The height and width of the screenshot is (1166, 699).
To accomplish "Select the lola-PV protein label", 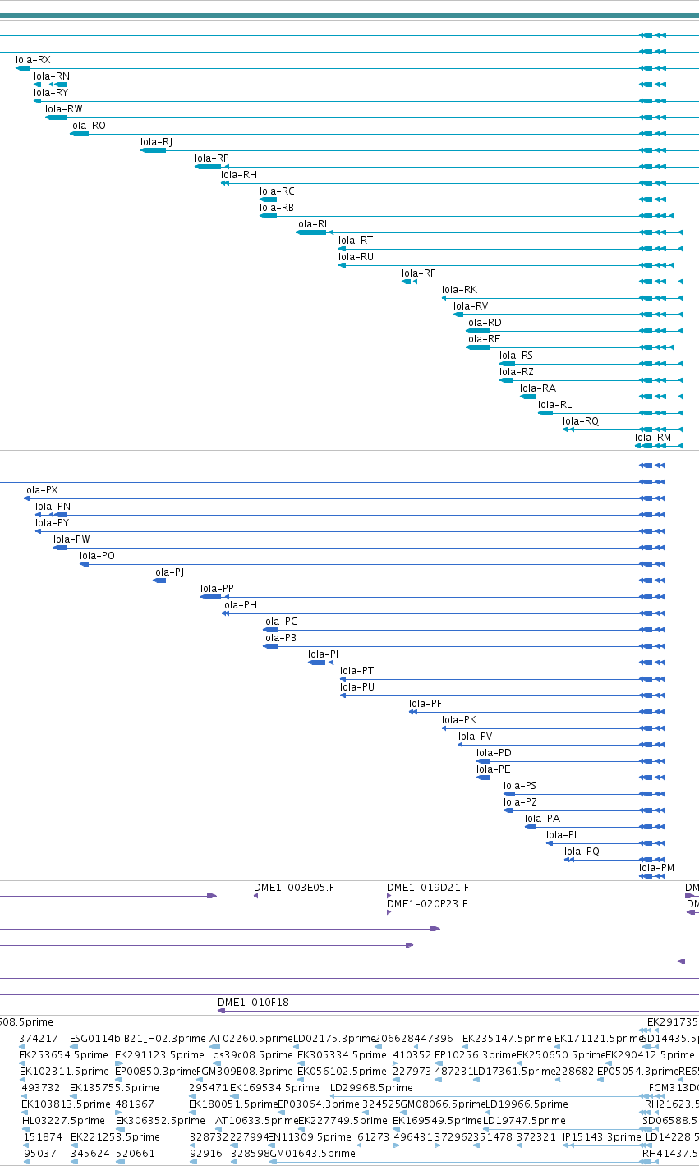I will (476, 737).
